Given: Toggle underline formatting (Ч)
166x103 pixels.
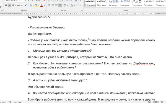Looking at the screenshot, I should click(x=13, y=5).
